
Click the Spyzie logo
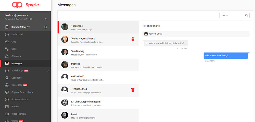point(25,5)
